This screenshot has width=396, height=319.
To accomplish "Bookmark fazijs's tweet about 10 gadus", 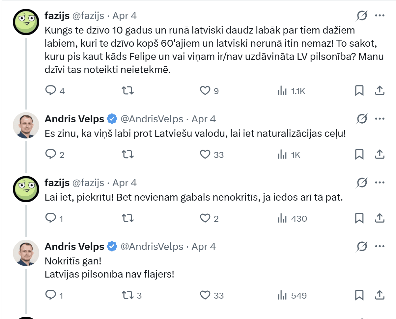I will click(x=359, y=90).
